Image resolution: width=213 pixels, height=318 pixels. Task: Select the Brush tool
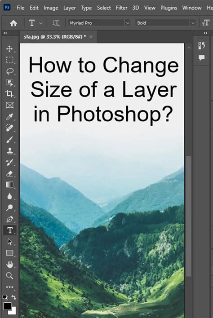click(9, 140)
